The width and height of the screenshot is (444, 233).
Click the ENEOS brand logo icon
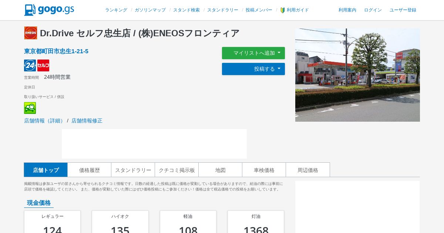coord(31,33)
